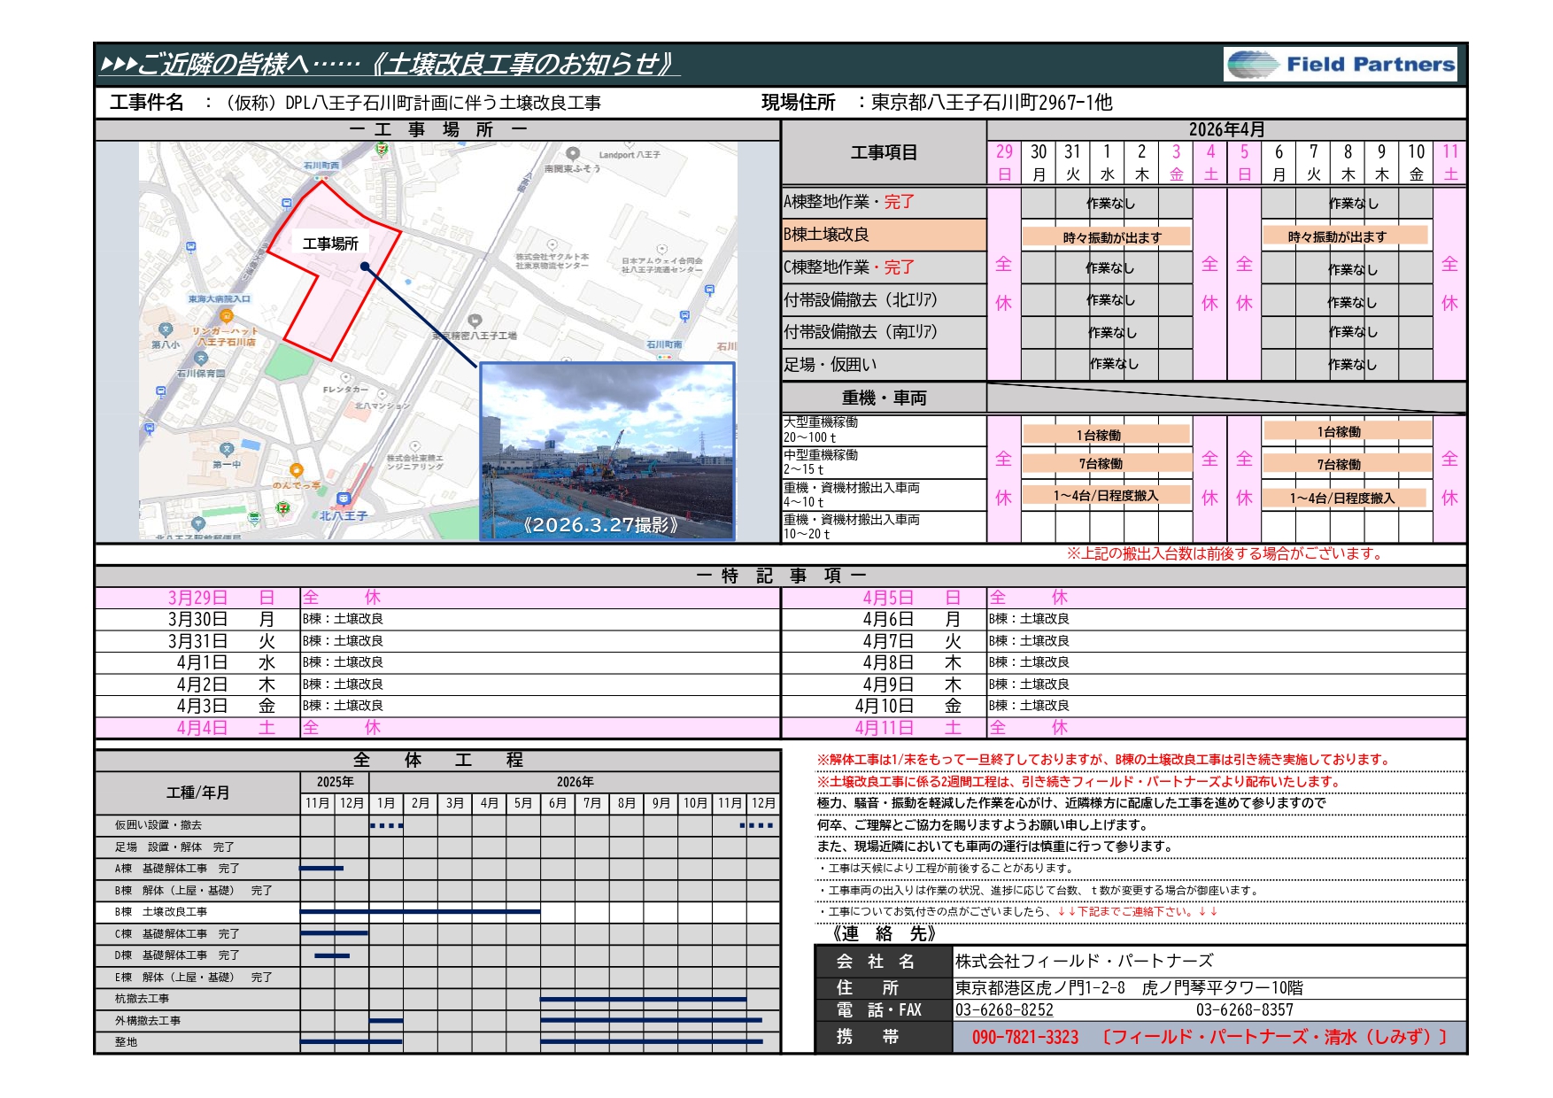Click the リンガーハット restaurant marker
This screenshot has height=1098, width=1553.
[227, 316]
